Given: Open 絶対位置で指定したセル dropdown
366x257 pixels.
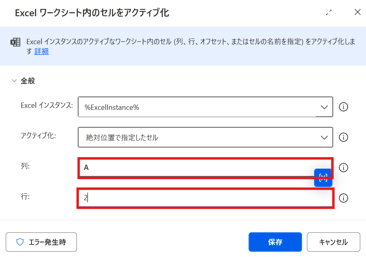Looking at the screenshot, I should (x=205, y=137).
